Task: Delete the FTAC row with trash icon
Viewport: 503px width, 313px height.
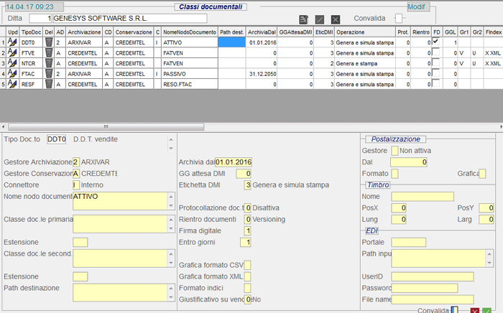Action: pyautogui.click(x=49, y=74)
